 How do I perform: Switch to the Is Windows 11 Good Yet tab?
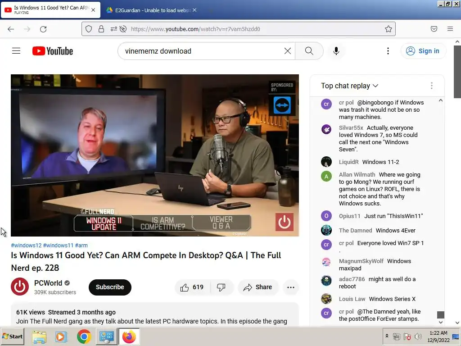pos(50,10)
